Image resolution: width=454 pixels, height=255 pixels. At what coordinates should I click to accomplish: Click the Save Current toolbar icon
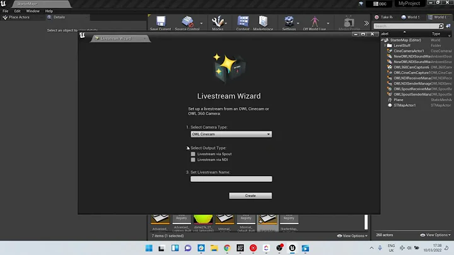[x=161, y=23]
